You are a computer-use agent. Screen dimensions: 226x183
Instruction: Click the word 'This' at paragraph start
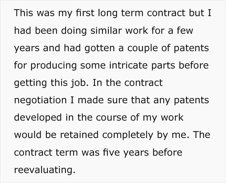[x=24, y=13]
